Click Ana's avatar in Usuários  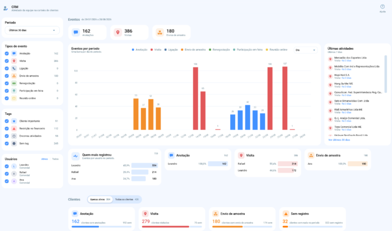(14, 181)
